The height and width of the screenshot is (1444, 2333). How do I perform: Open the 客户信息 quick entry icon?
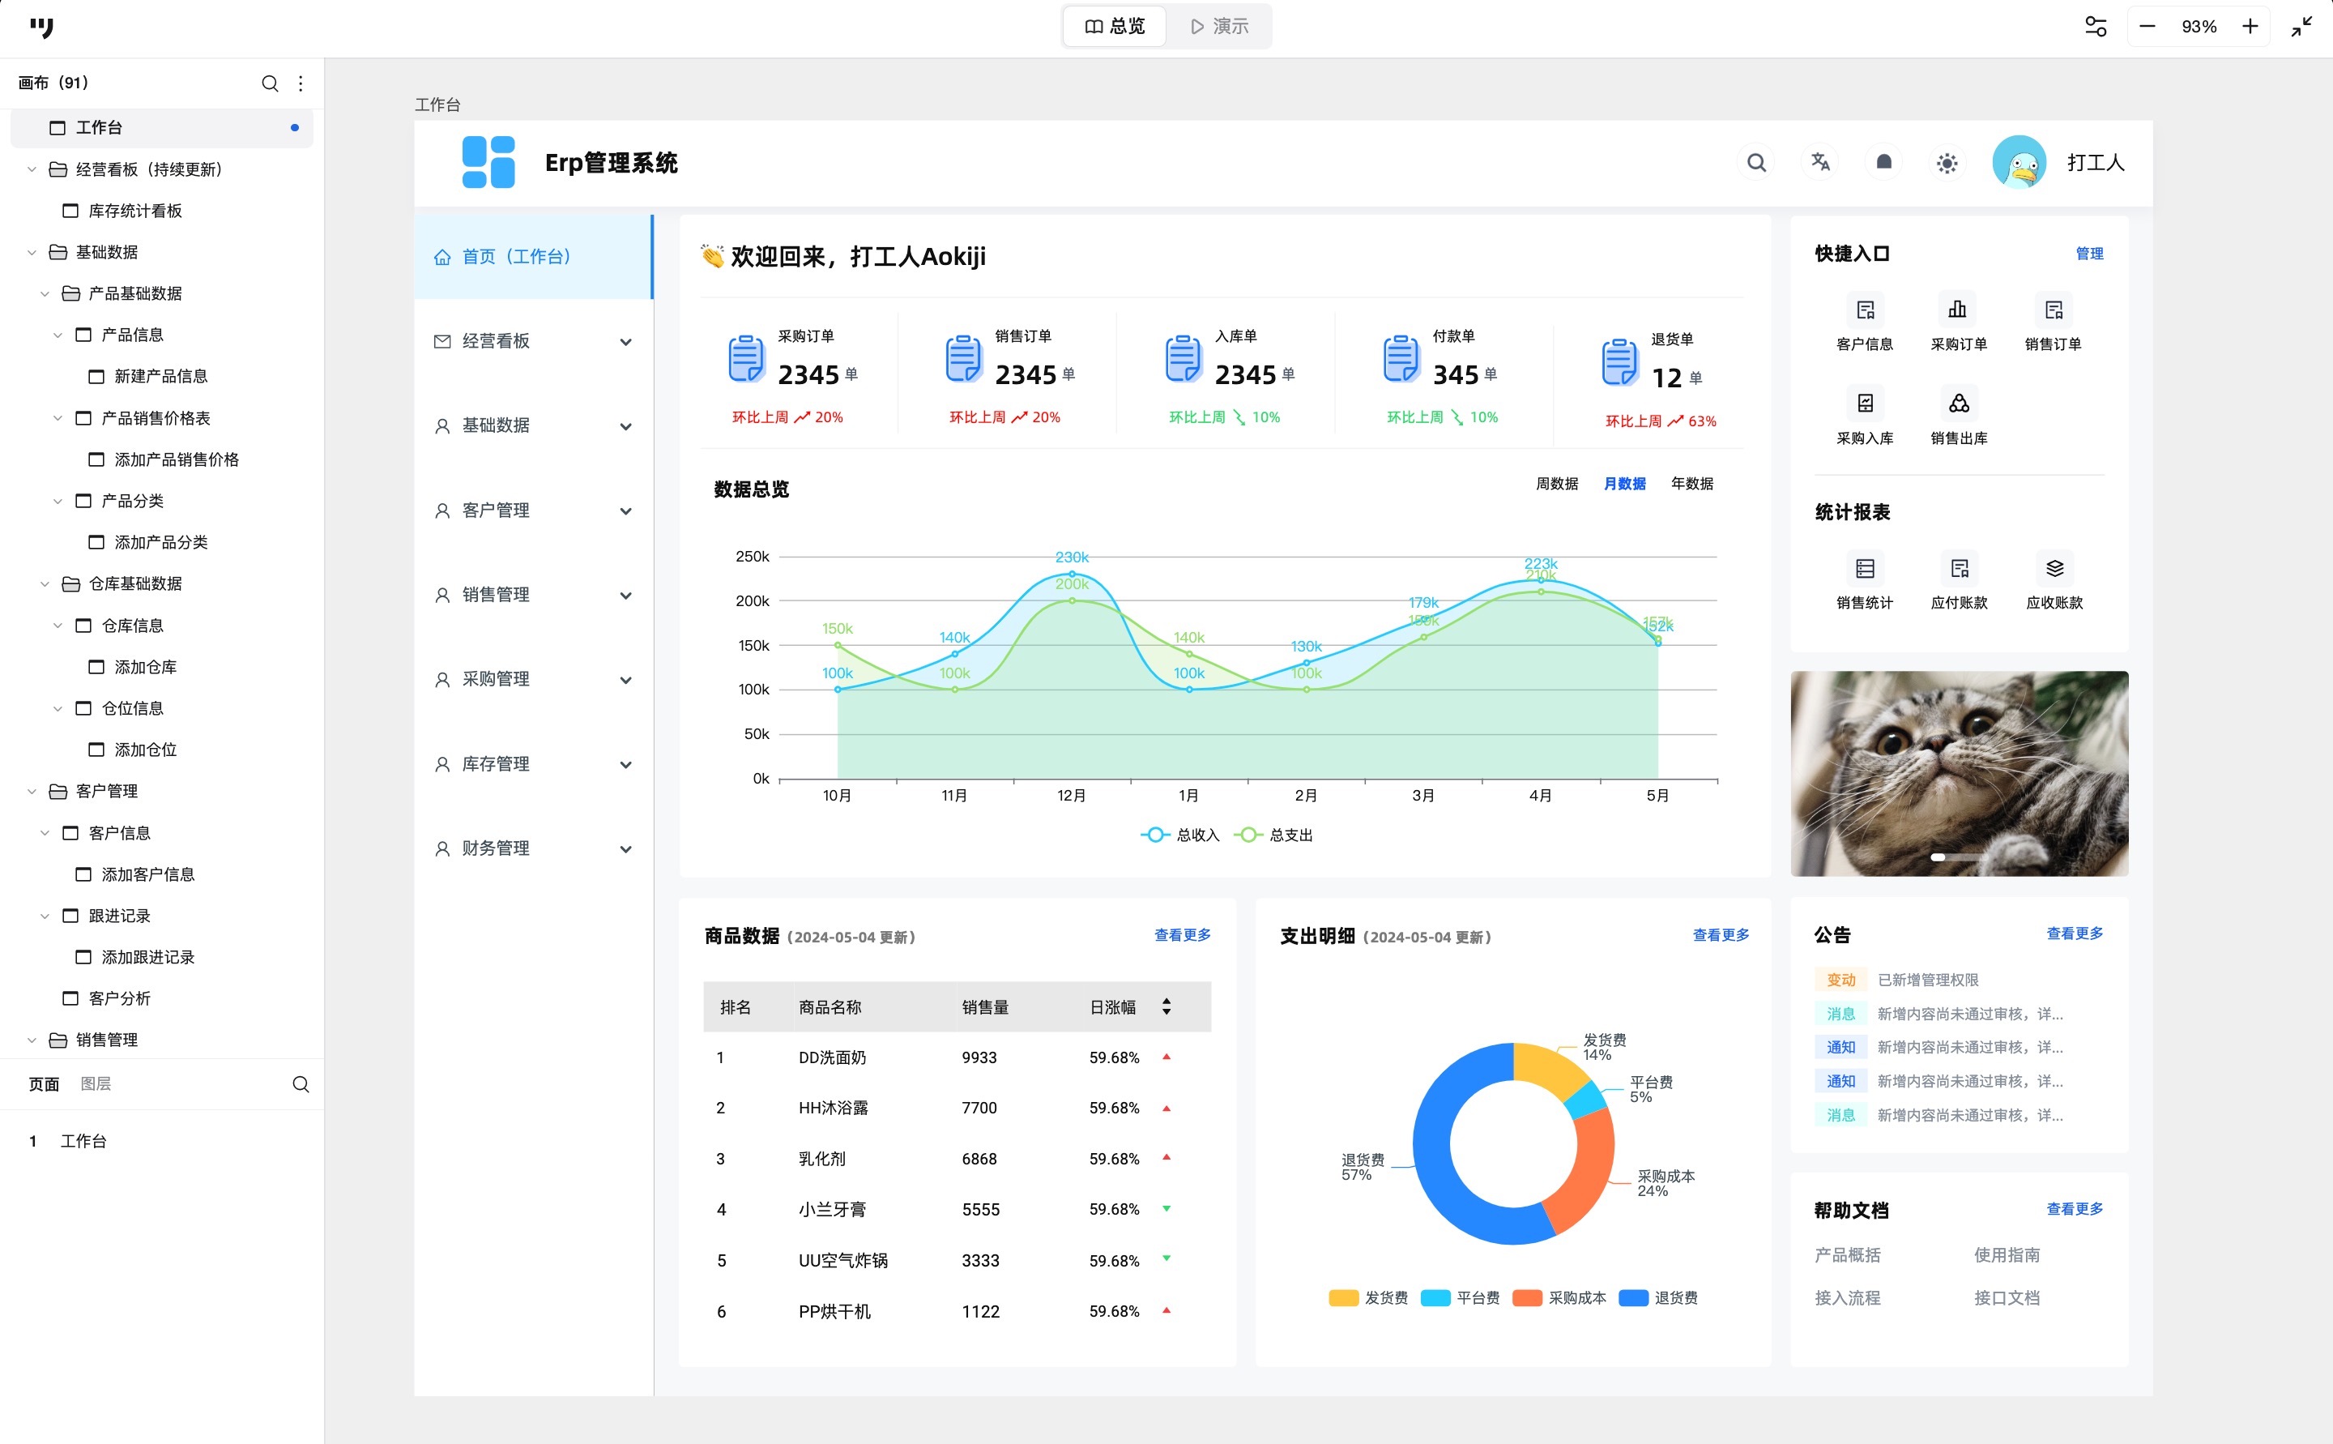coord(1864,310)
